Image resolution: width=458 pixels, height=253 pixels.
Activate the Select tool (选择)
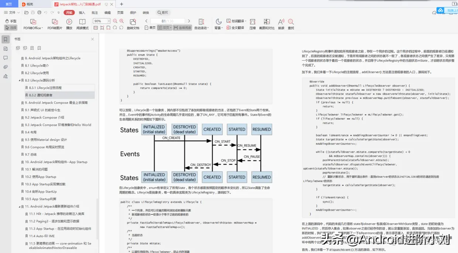(x=11, y=28)
